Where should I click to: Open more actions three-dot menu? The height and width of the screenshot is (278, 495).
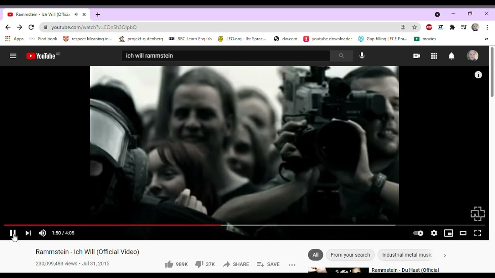click(292, 264)
